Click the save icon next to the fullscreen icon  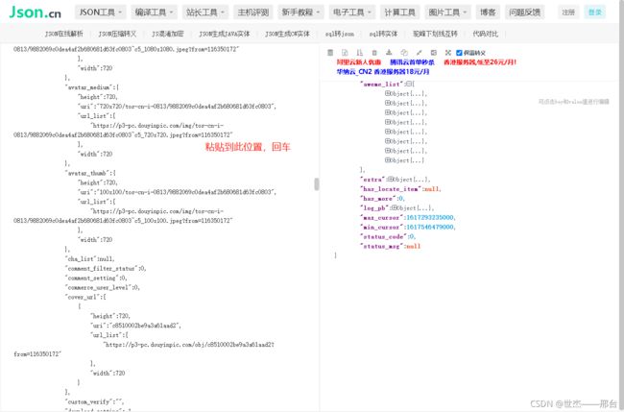click(x=433, y=53)
